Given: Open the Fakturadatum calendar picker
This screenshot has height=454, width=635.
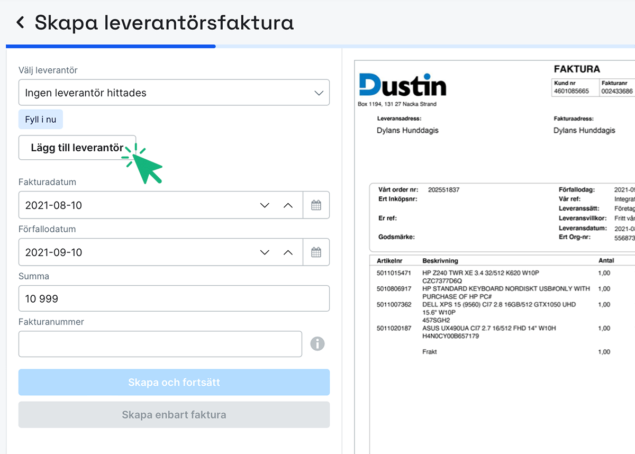Looking at the screenshot, I should coord(316,205).
